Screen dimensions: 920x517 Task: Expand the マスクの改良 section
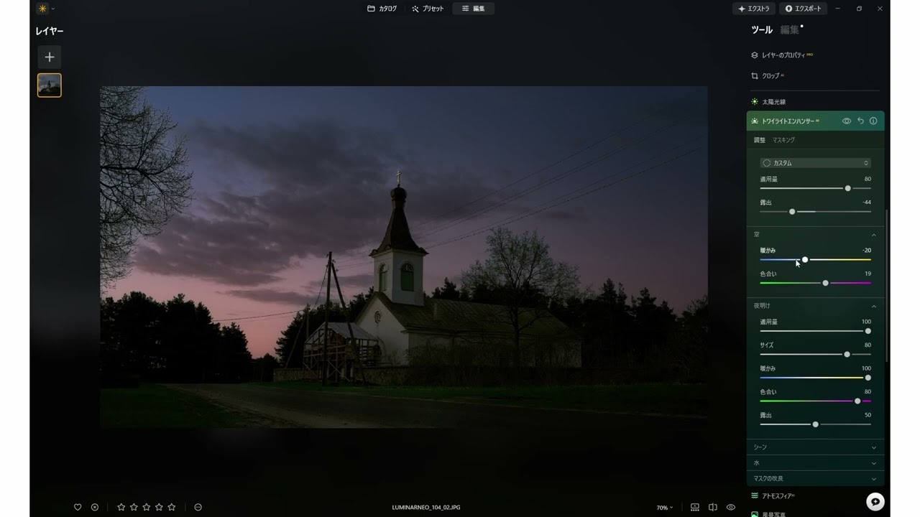[815, 479]
